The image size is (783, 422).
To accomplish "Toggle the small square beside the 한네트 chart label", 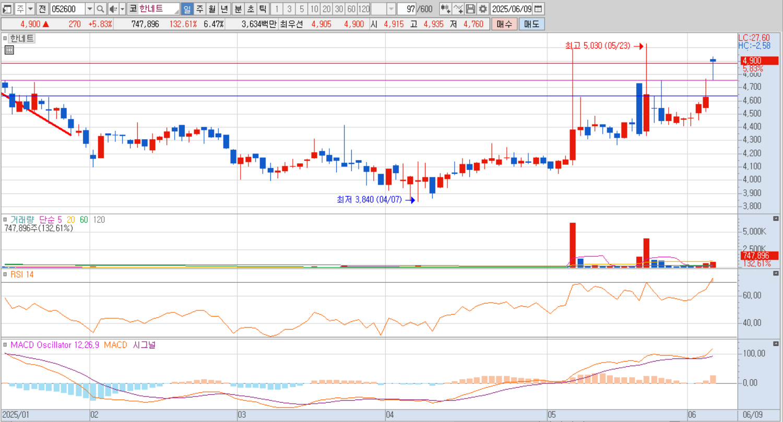I will coord(6,38).
